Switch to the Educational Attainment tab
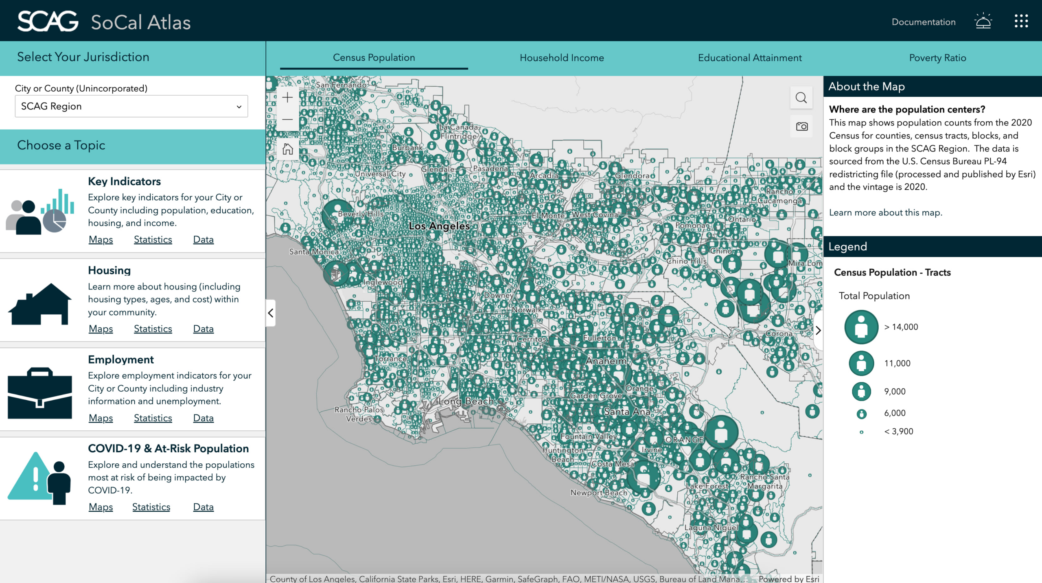This screenshot has width=1042, height=583. [749, 58]
